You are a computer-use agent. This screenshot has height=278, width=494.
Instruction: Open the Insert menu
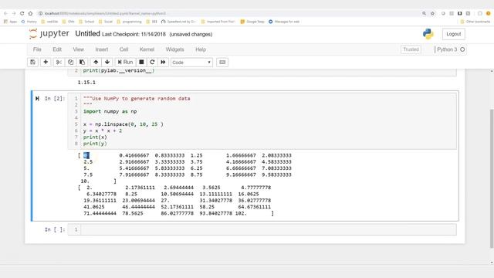101,49
